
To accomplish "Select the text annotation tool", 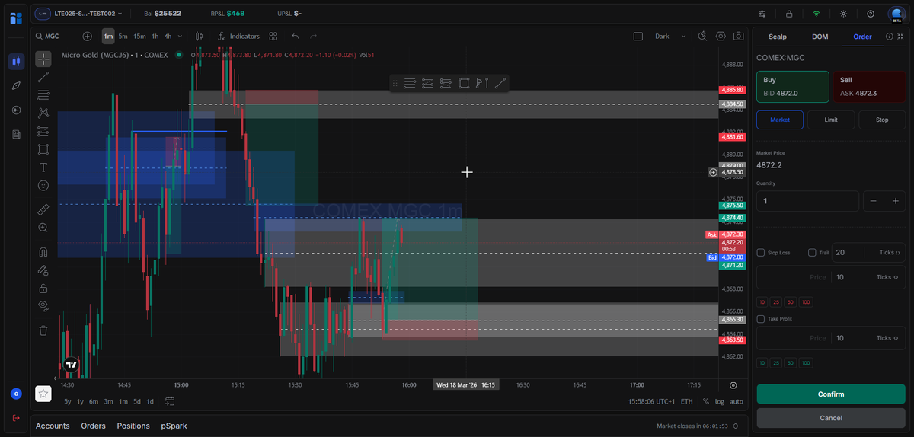I will [x=43, y=167].
